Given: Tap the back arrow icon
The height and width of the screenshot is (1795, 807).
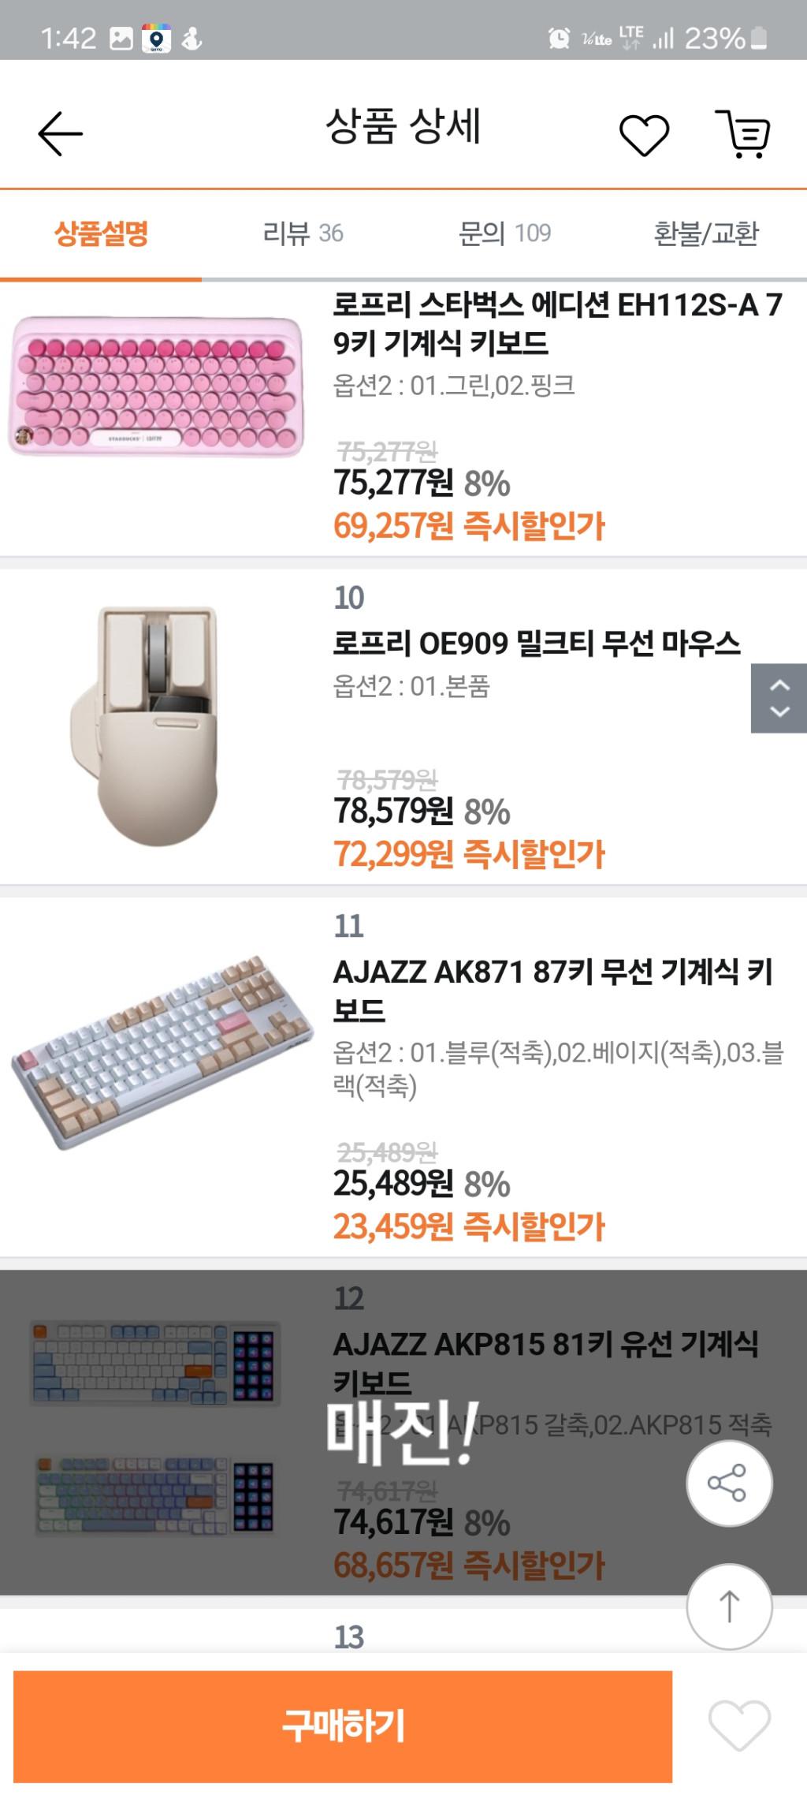Looking at the screenshot, I should [60, 133].
